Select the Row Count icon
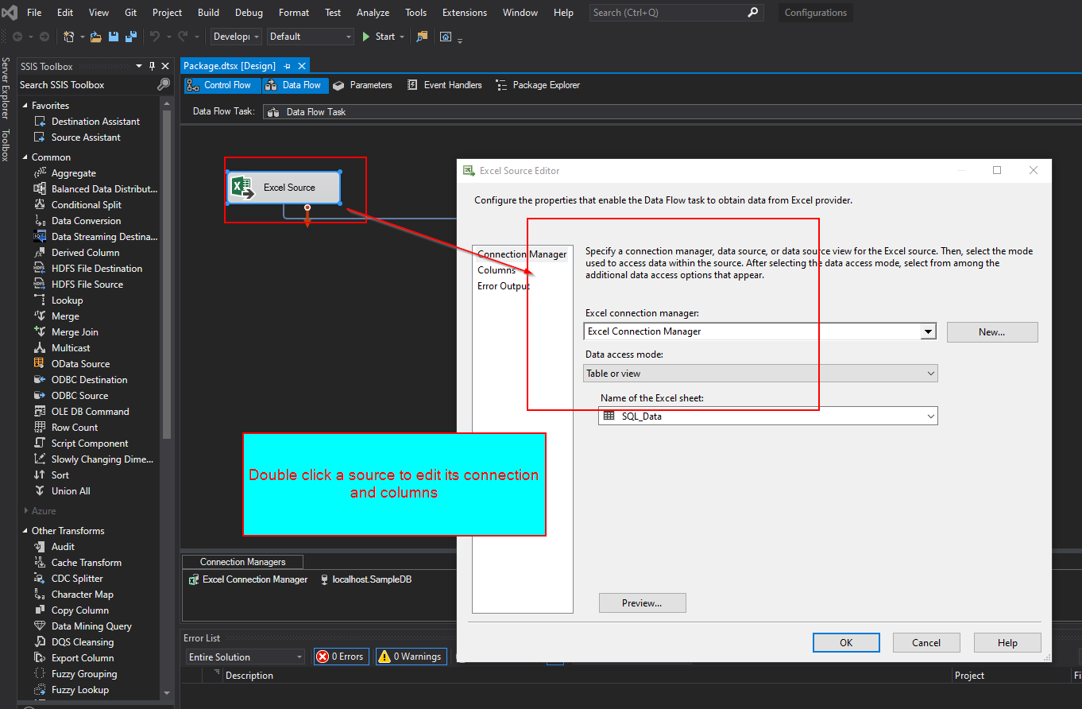This screenshot has width=1082, height=709. [x=40, y=428]
